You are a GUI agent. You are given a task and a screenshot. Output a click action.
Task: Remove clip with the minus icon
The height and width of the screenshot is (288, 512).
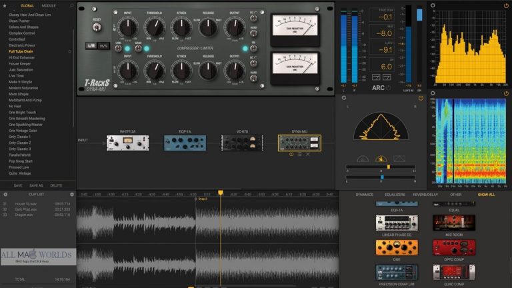[72, 195]
